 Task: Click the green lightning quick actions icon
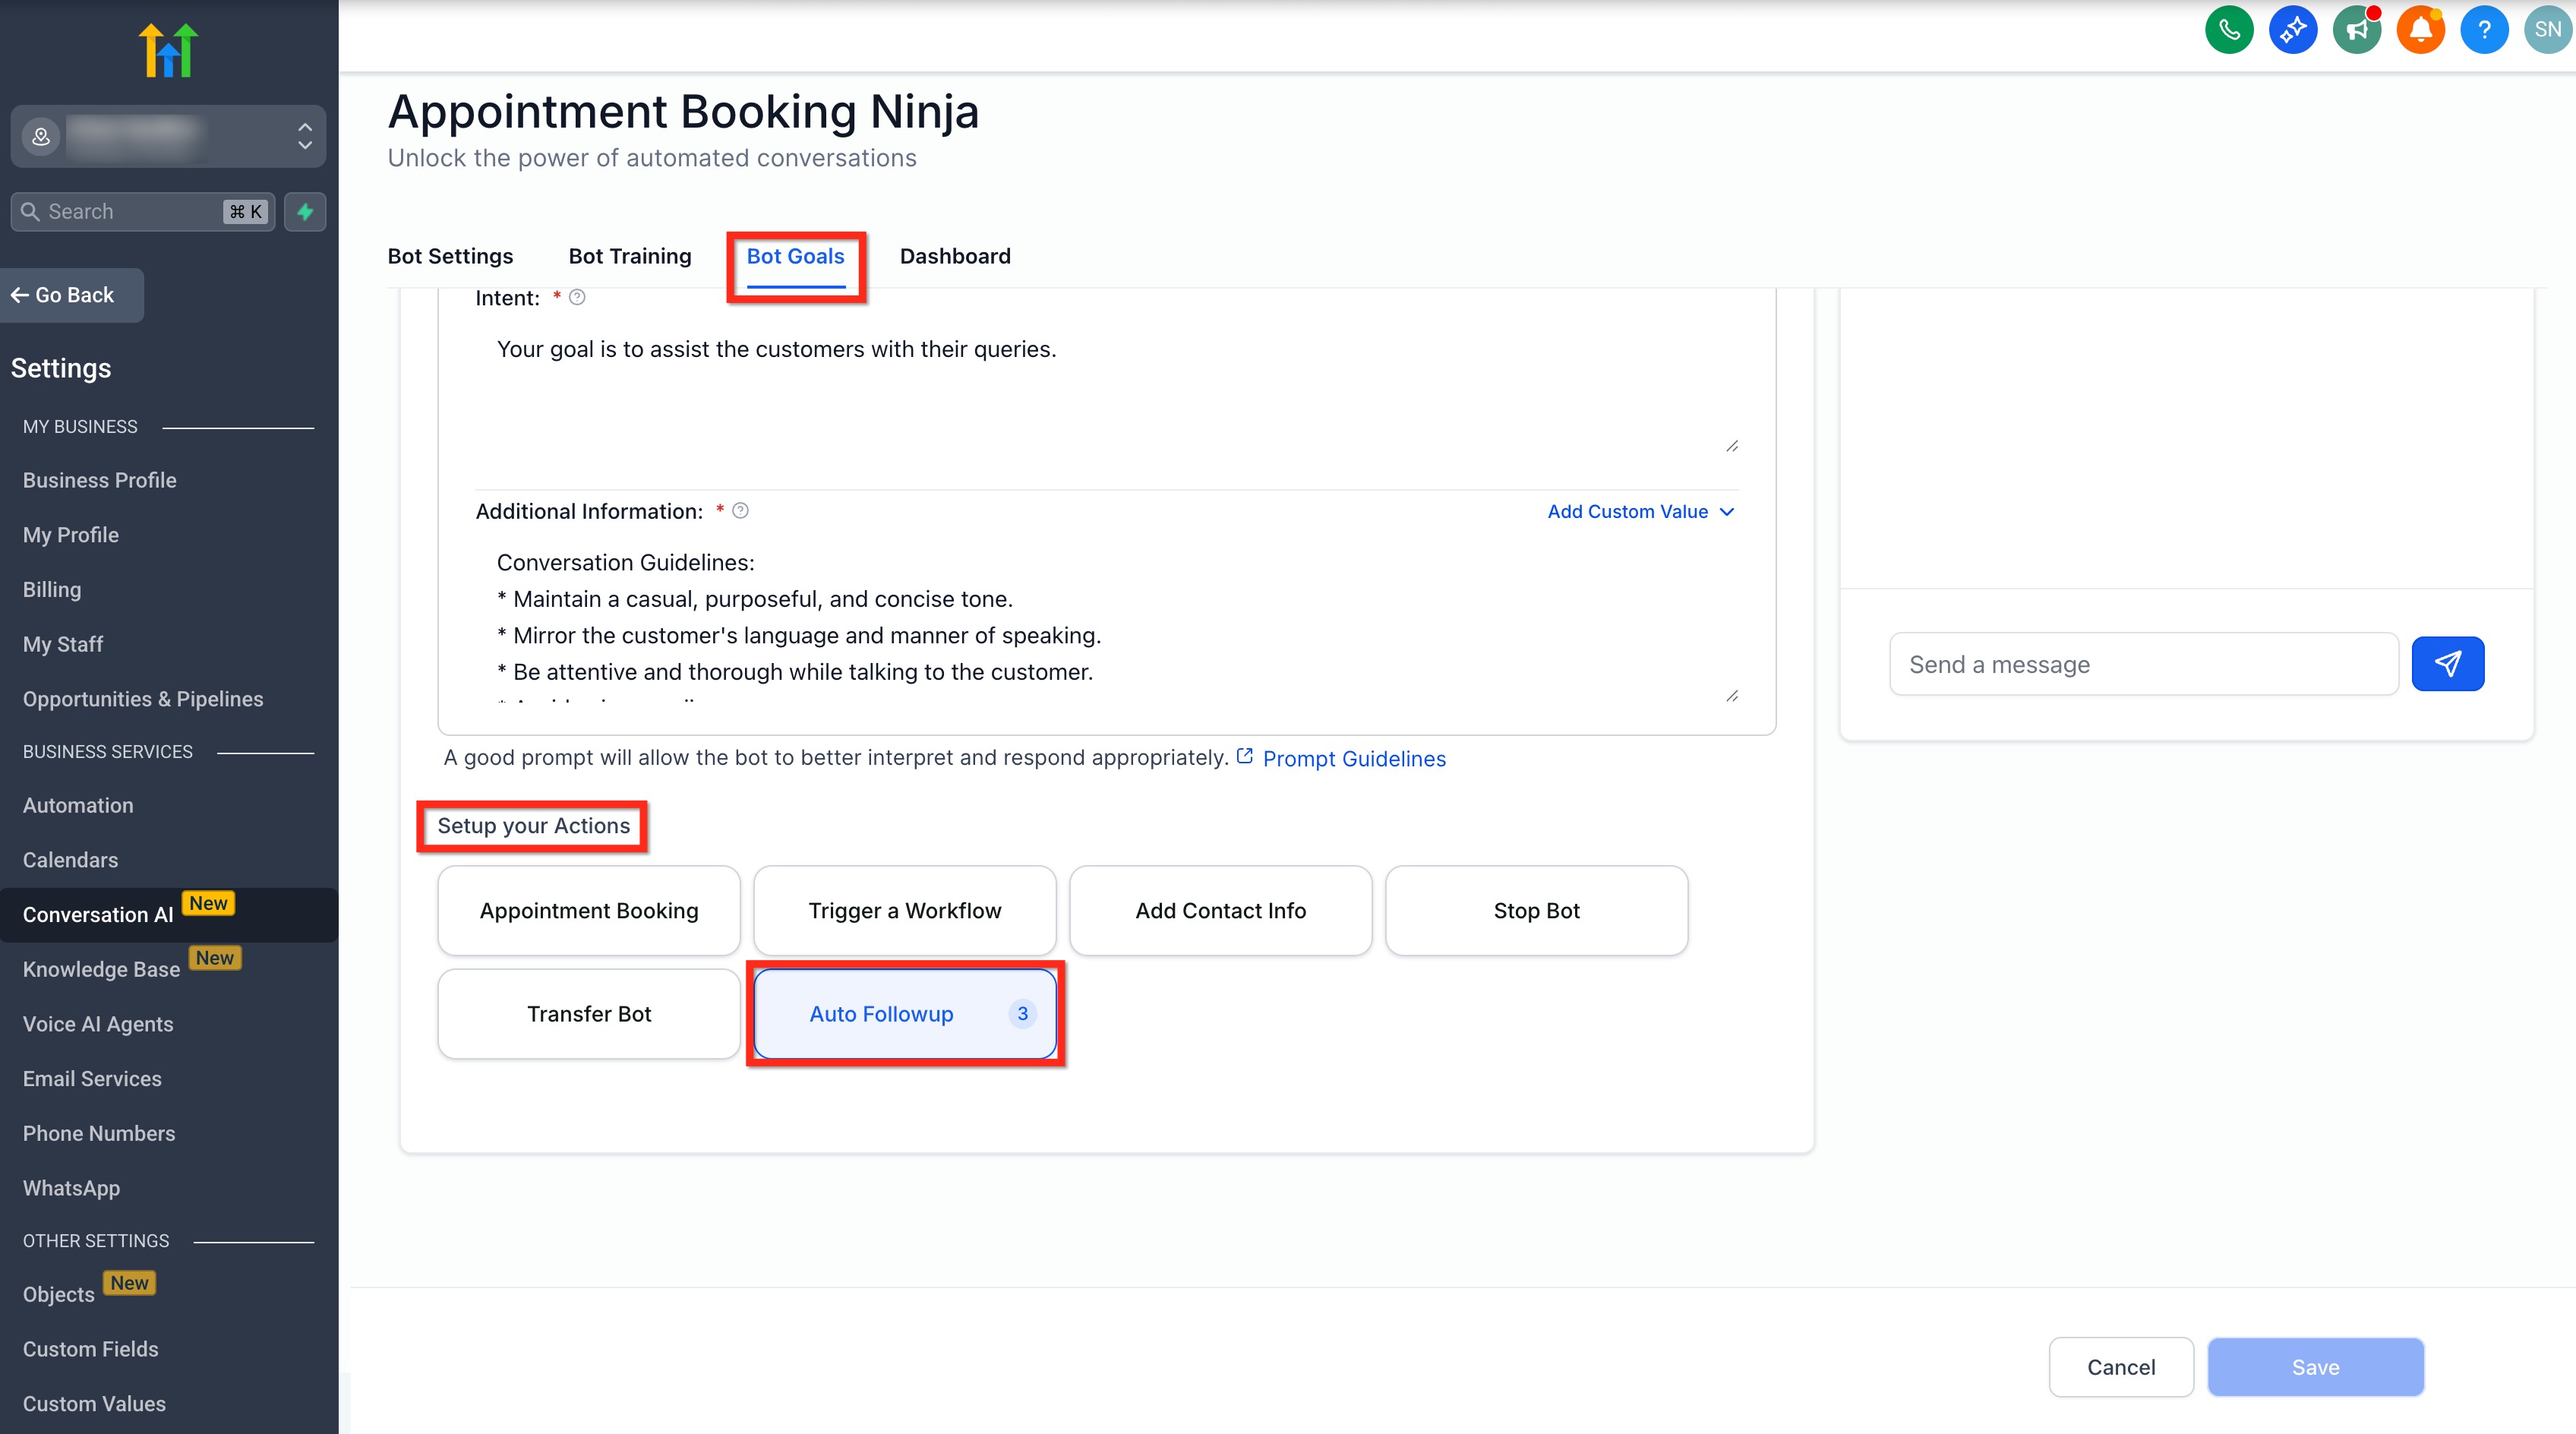[x=305, y=211]
